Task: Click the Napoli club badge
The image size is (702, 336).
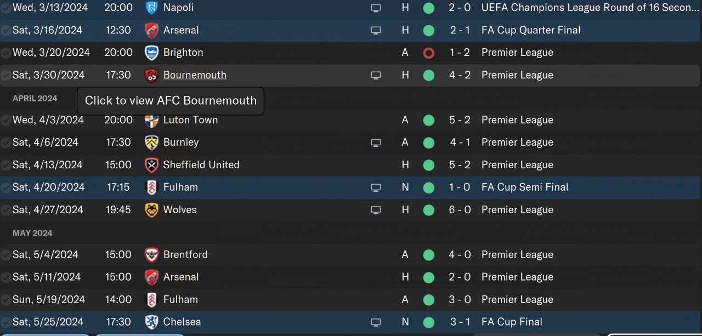Action: tap(151, 8)
